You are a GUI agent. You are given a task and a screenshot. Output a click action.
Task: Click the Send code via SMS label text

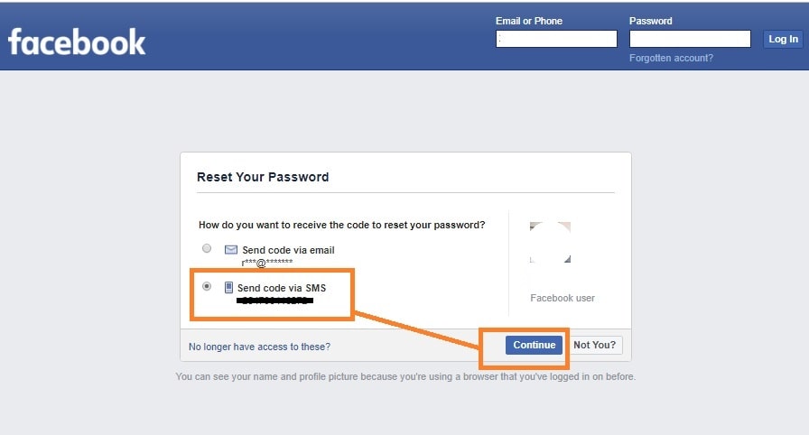tap(282, 288)
